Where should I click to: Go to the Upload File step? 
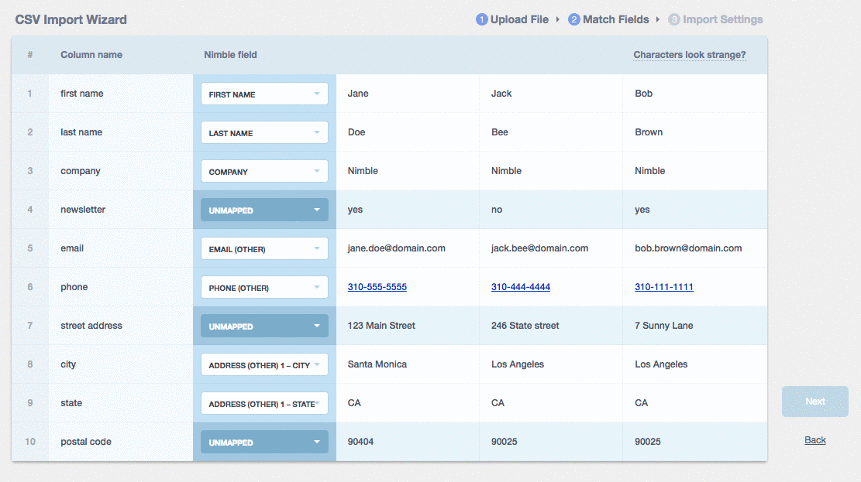[x=513, y=19]
